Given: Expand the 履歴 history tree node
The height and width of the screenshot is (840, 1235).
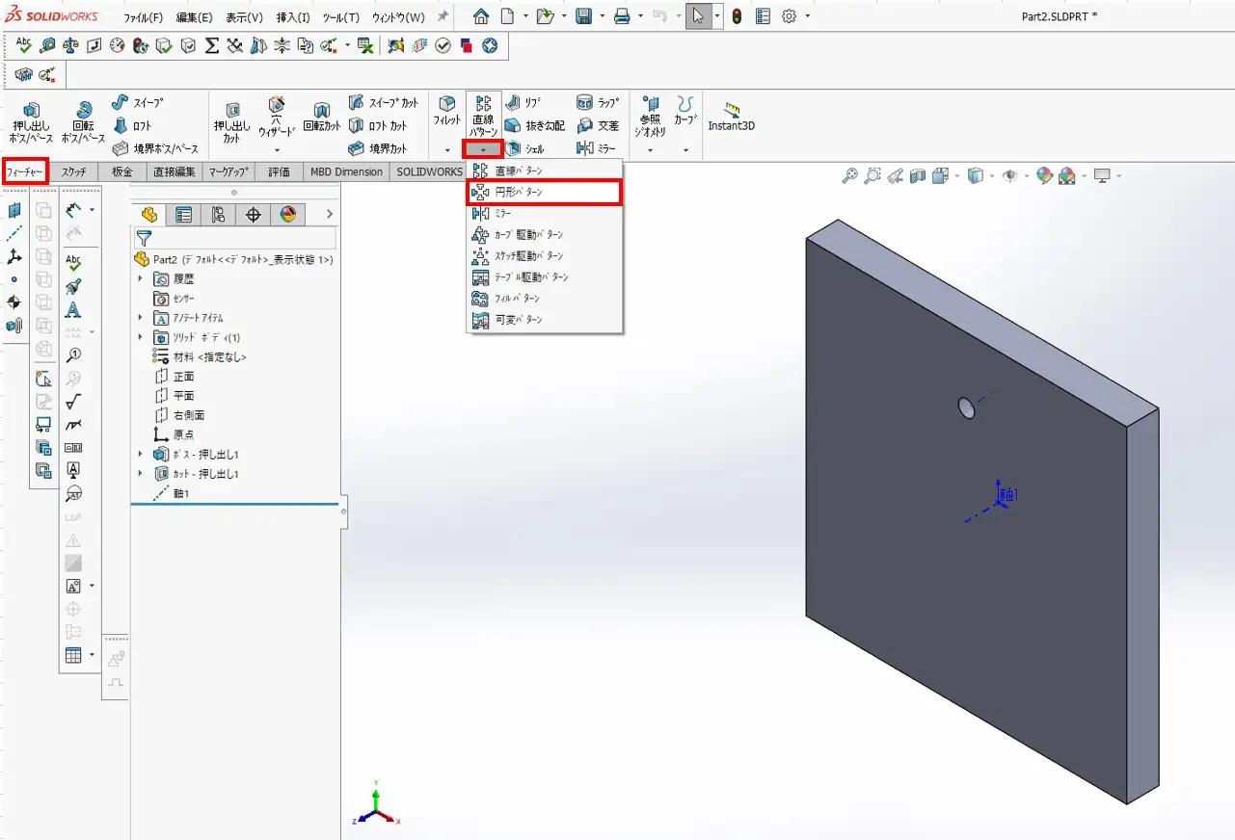Looking at the screenshot, I should pyautogui.click(x=141, y=279).
